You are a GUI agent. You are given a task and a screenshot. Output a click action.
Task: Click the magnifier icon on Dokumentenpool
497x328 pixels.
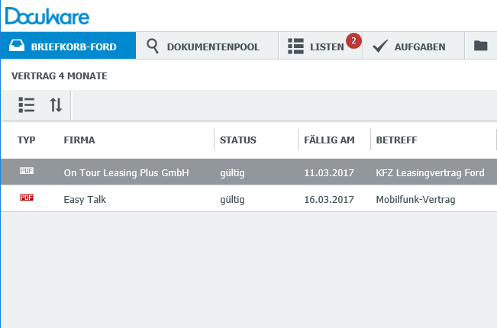point(153,47)
